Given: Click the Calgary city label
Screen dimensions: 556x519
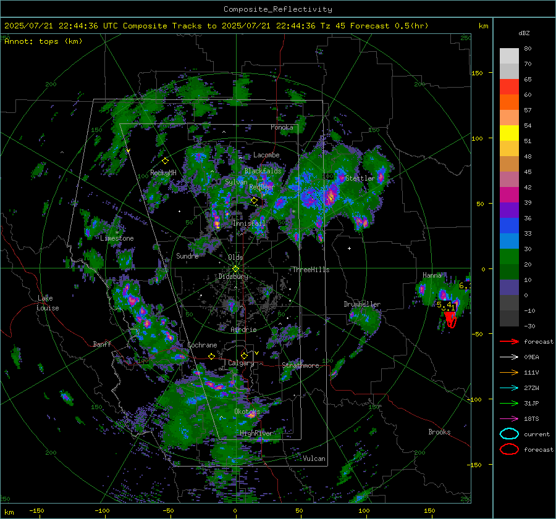Looking at the screenshot, I should (241, 363).
